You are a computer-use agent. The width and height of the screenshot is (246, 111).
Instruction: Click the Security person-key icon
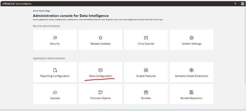(x=55, y=38)
